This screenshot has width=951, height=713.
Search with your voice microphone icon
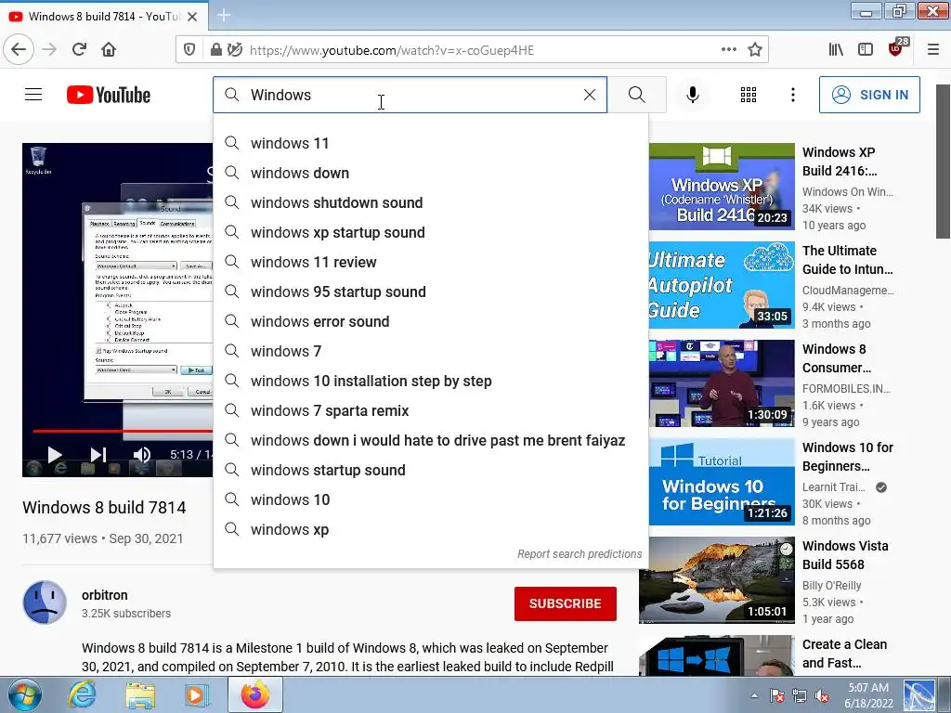(693, 95)
